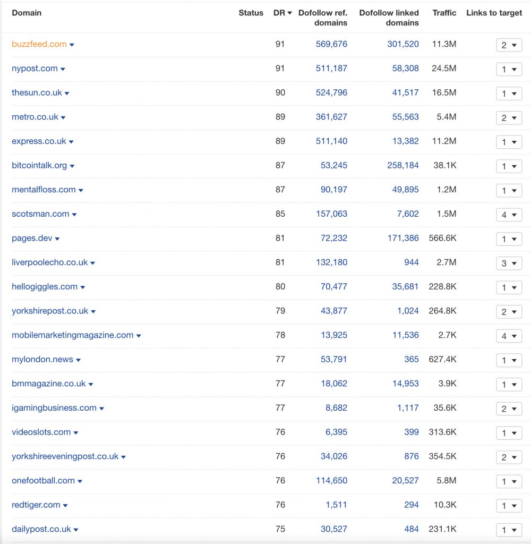
Task: Open Links to target dropdown for igamingbusiness.com
Action: pos(509,409)
